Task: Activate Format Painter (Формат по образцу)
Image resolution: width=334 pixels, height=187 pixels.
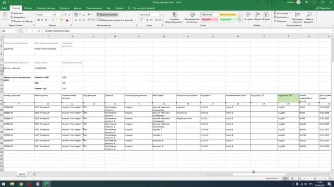Action: [x=21, y=21]
